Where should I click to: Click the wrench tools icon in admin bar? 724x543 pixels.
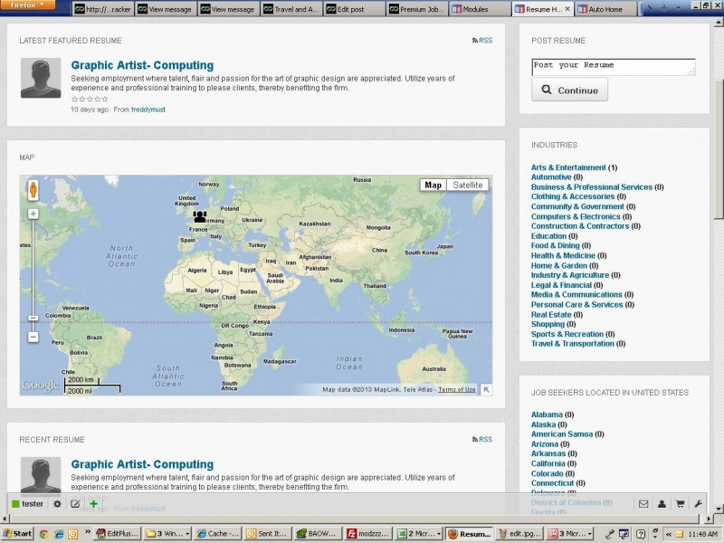698,504
